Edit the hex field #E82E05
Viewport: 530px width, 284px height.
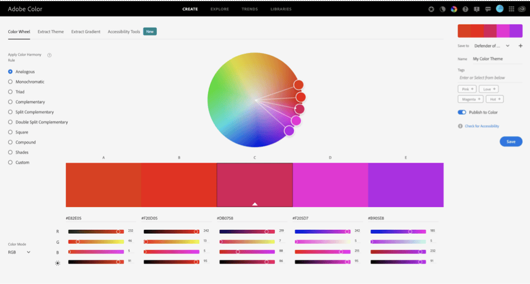pos(100,218)
